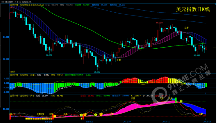The width and height of the screenshot is (217, 123).
Task: Click the 趋势线1 label
Action: pyautogui.click(x=96, y=5)
